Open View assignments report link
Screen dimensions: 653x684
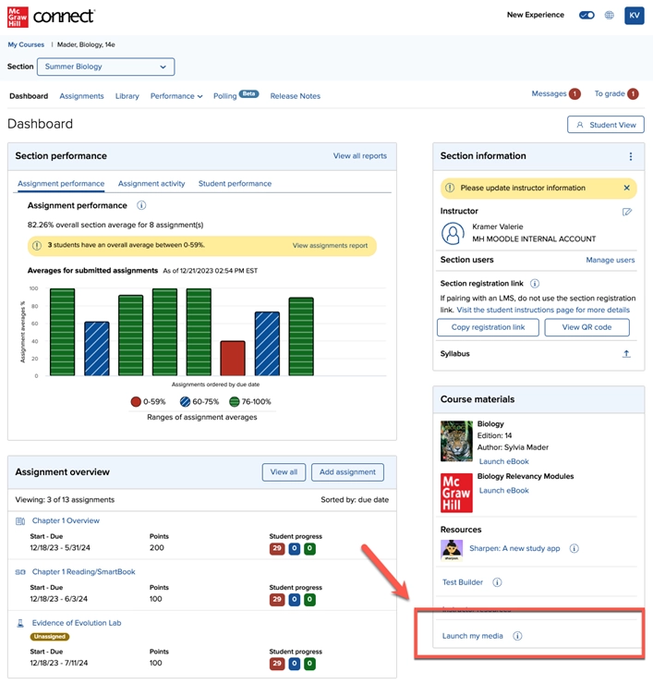coord(330,246)
